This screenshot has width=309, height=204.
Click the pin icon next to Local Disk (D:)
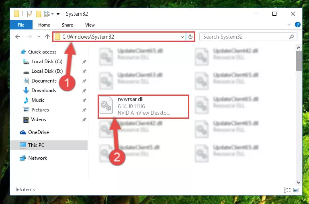pyautogui.click(x=84, y=71)
